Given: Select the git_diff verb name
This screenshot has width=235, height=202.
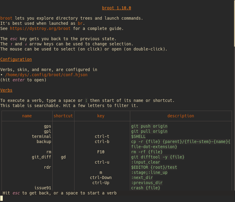Looking at the screenshot, I should point(41,157).
